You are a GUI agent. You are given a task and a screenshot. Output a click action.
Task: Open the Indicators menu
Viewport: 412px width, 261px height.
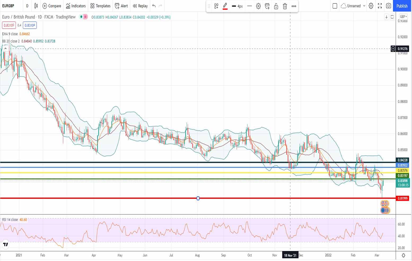tap(76, 6)
